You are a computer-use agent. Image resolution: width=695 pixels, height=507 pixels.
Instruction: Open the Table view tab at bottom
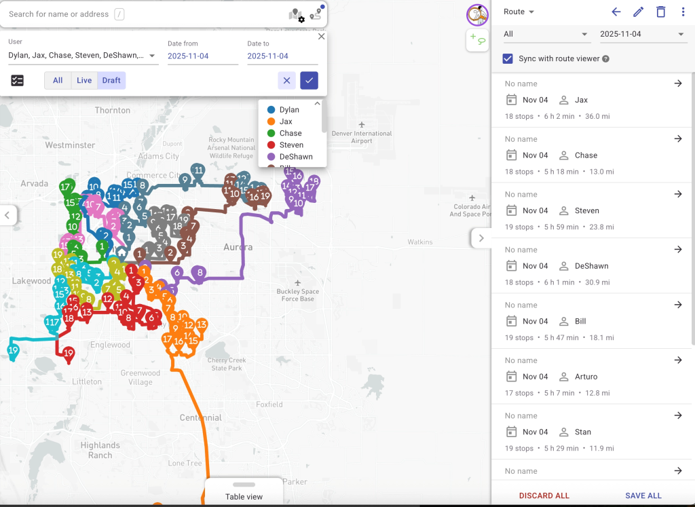tap(244, 492)
